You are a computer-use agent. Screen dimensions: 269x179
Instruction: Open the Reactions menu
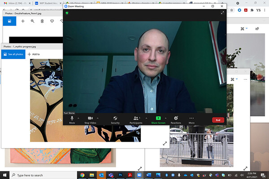point(176,119)
